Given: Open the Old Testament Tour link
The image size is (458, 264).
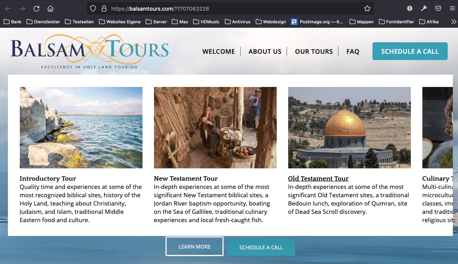Looking at the screenshot, I should (x=318, y=178).
